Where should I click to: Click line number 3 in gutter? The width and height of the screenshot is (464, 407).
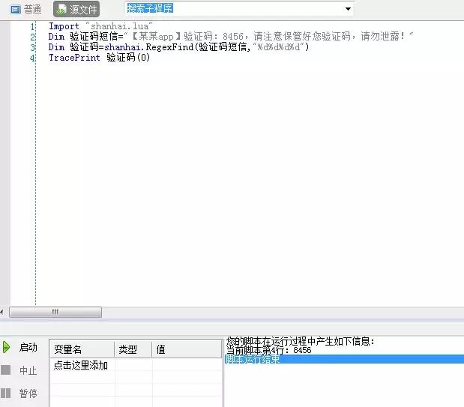coord(32,47)
